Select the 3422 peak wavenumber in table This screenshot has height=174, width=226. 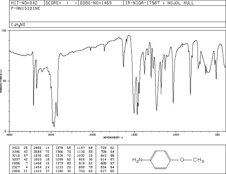16,148
